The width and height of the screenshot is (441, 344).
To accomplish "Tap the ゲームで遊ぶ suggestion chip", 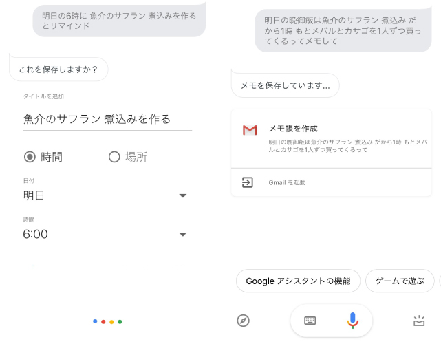I will (x=400, y=281).
